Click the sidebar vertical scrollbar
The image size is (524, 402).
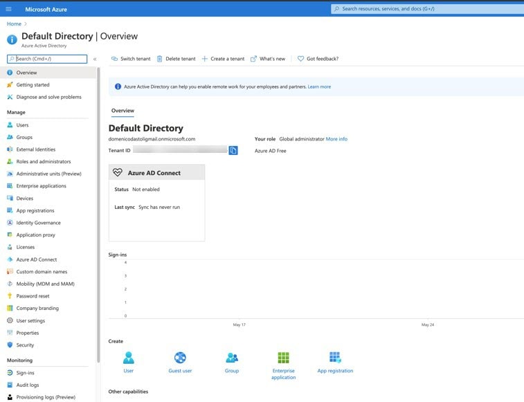(x=98, y=214)
